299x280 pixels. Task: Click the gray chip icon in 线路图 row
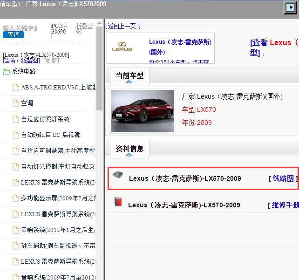tap(118, 174)
